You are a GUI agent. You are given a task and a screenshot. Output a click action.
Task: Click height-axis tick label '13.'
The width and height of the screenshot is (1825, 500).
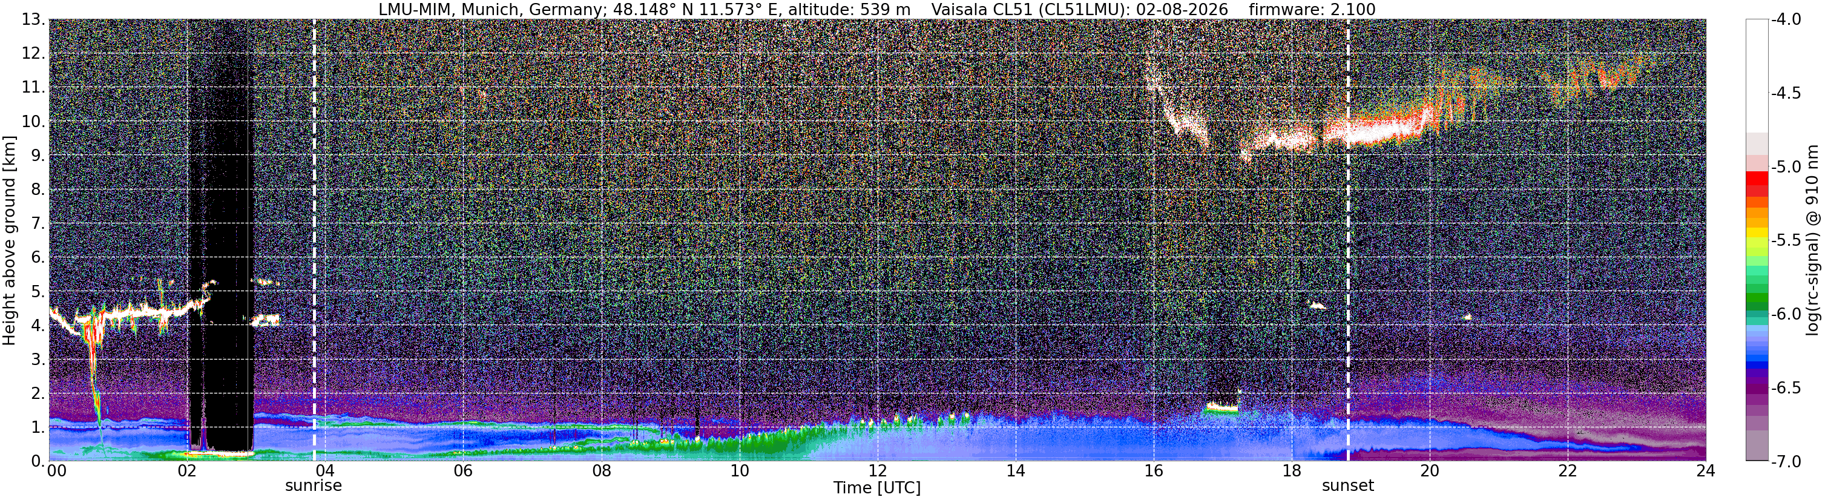click(33, 20)
